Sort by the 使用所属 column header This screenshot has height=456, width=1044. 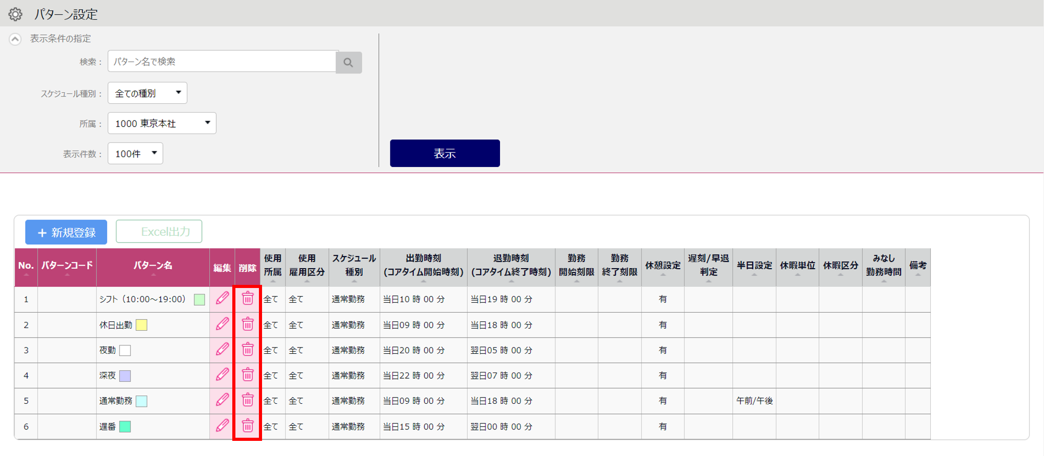273,267
